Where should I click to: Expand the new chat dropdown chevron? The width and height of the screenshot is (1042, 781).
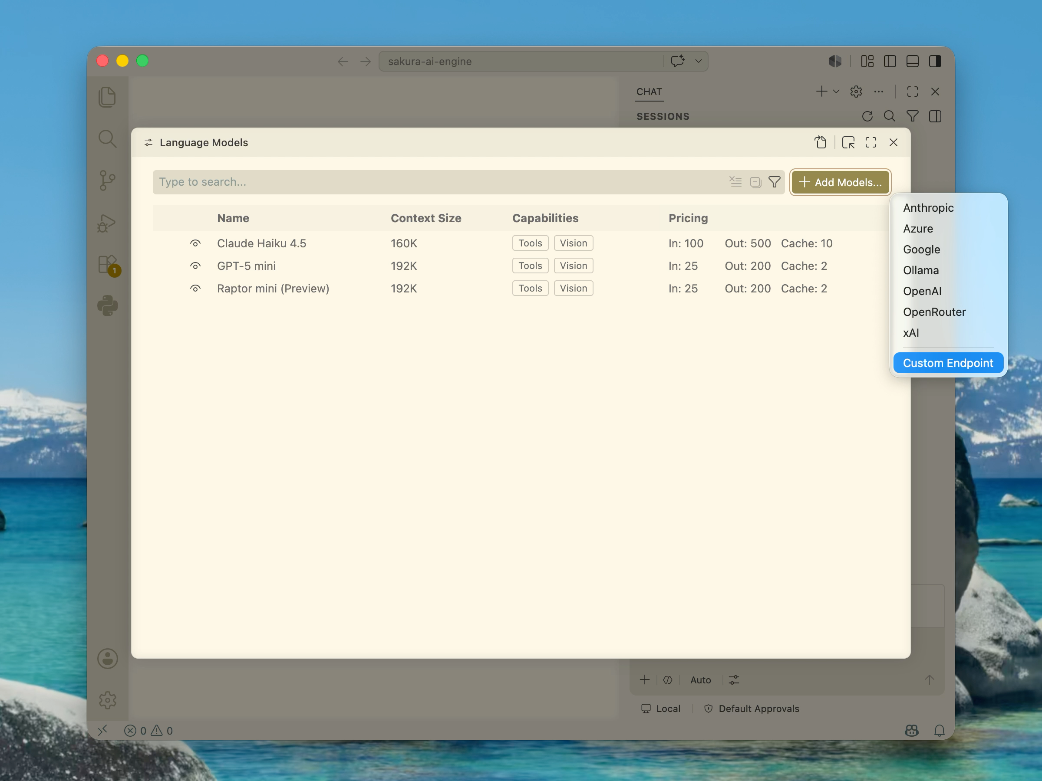(836, 91)
